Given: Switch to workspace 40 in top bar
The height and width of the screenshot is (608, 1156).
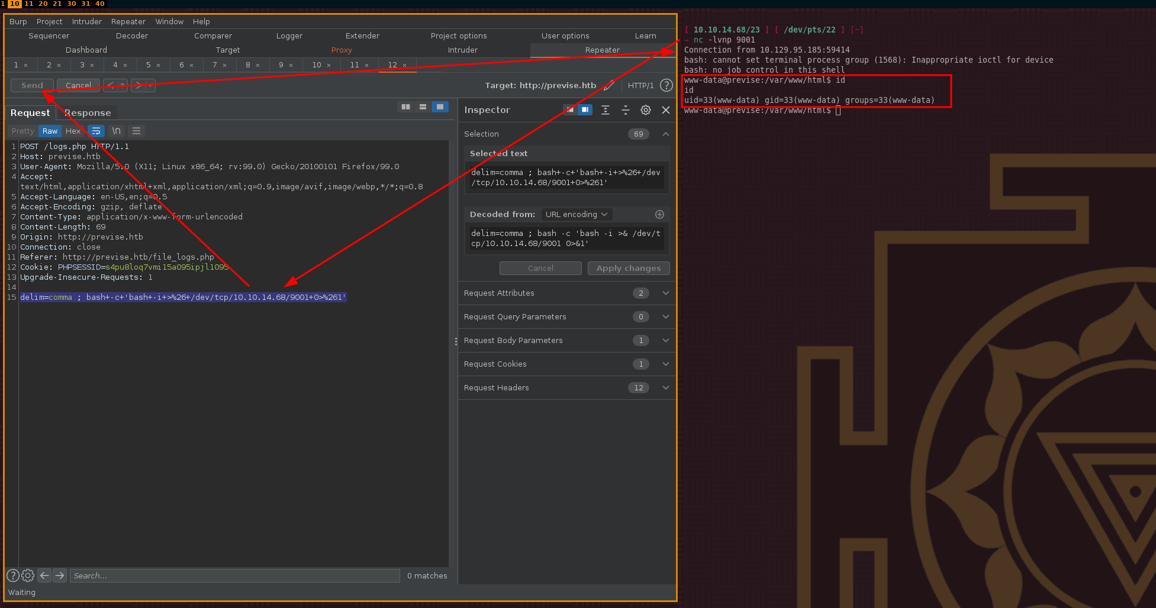Looking at the screenshot, I should point(100,4).
